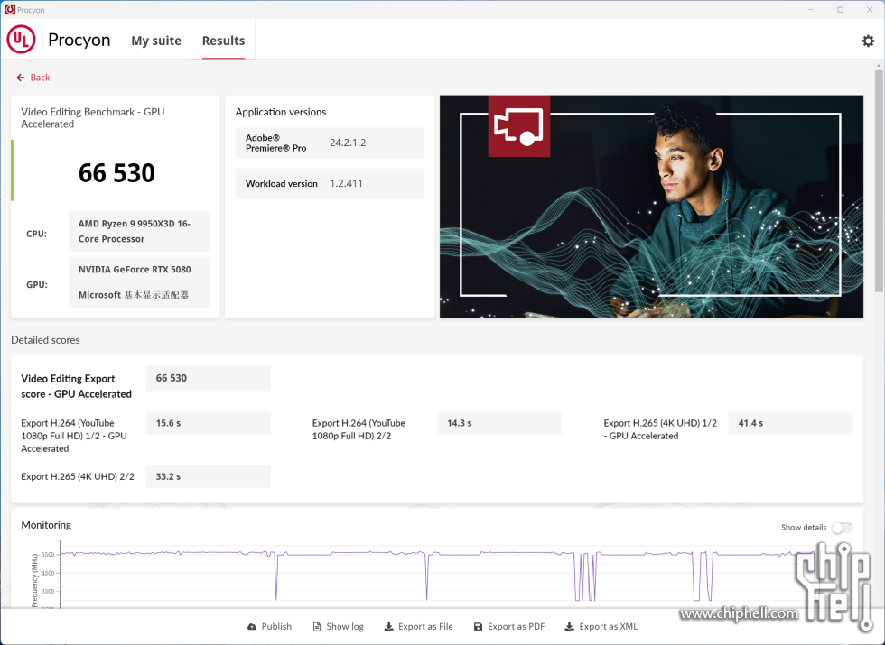Image resolution: width=885 pixels, height=645 pixels.
Task: Click the benchmark hero image
Action: point(651,207)
